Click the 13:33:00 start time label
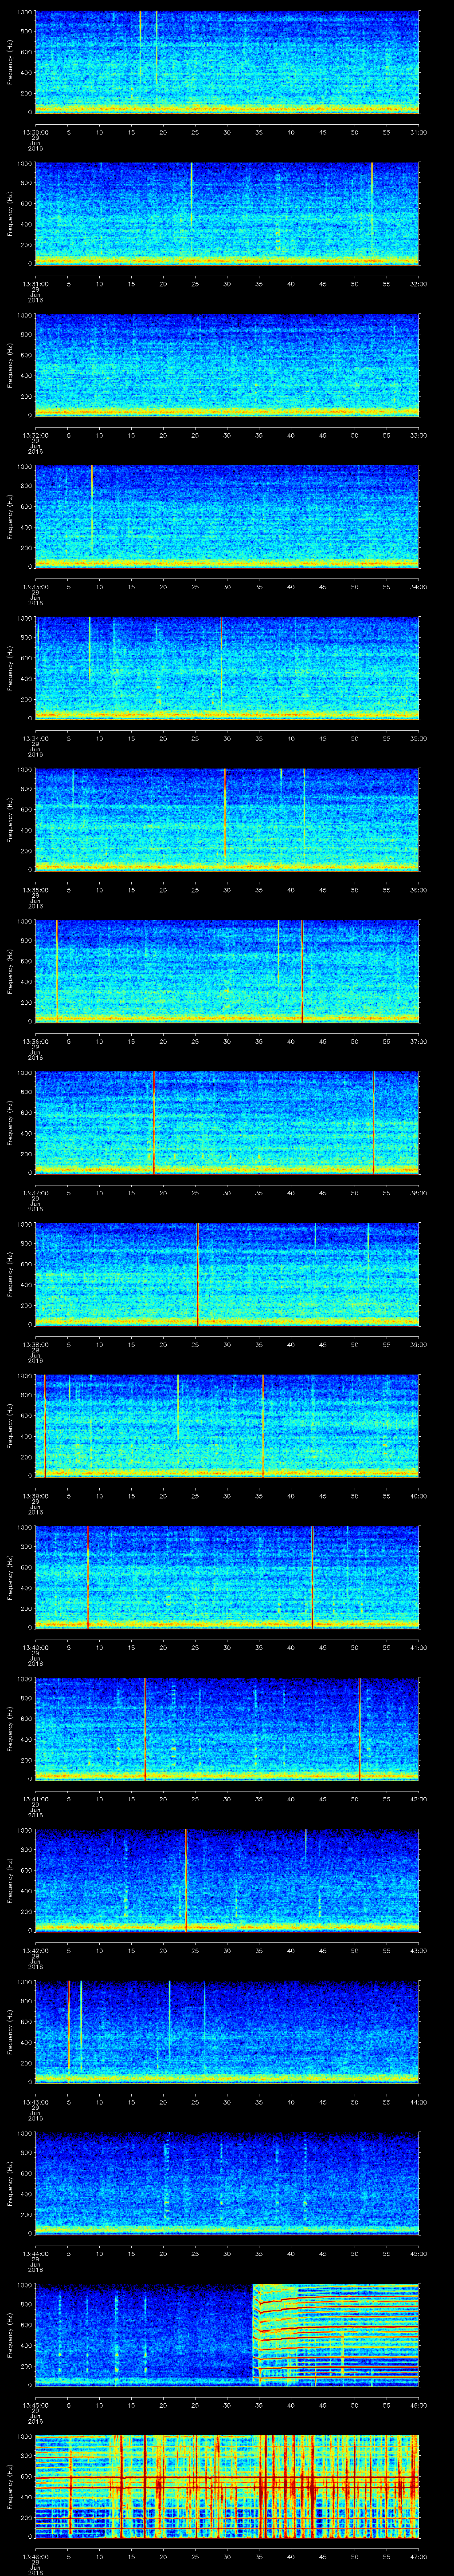 click(36, 586)
